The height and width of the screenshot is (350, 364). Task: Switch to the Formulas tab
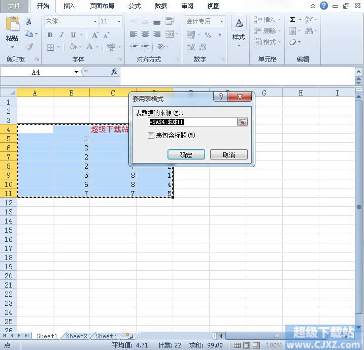pyautogui.click(x=135, y=6)
